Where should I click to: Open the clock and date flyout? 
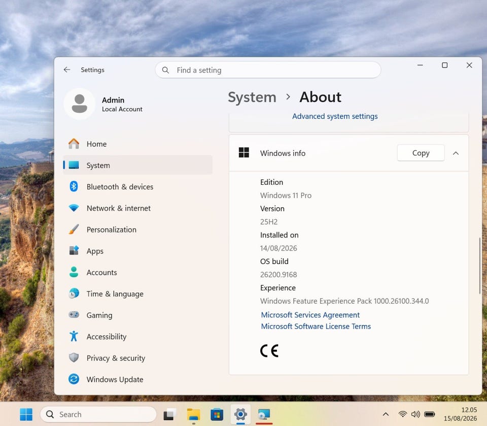[x=460, y=414]
